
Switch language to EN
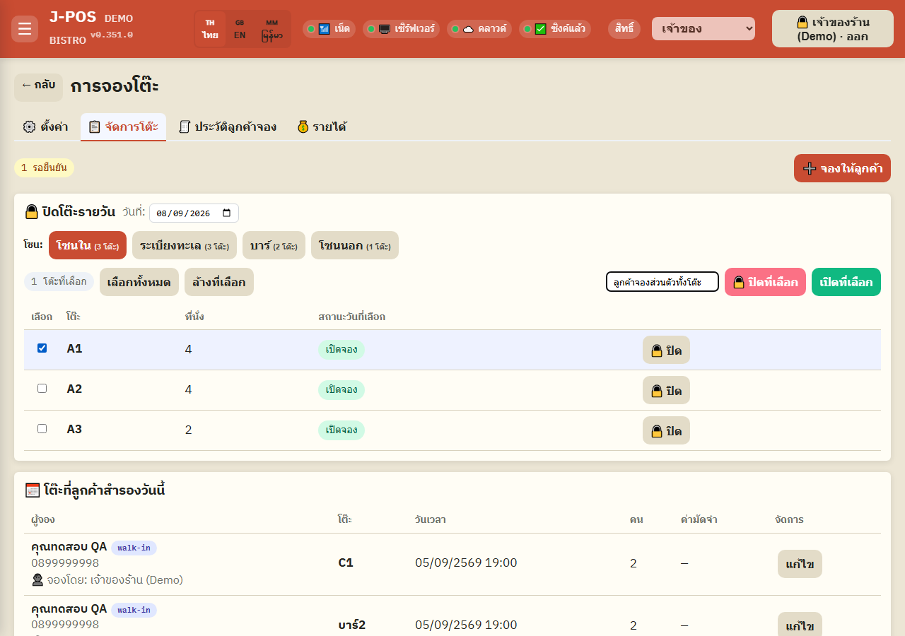point(240,29)
